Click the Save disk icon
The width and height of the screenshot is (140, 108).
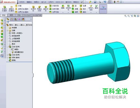(x=95, y=2)
